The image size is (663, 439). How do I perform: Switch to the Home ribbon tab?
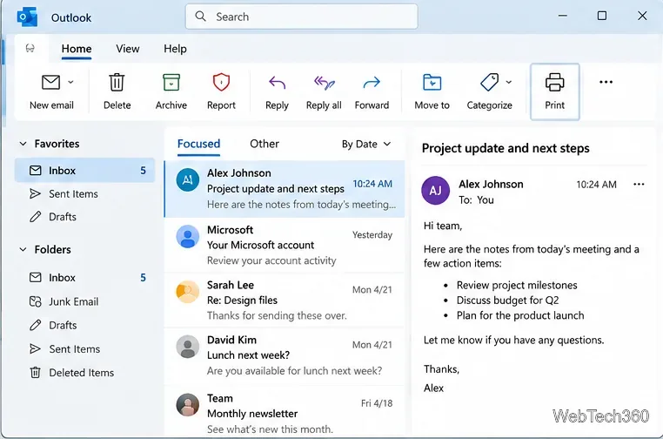tap(76, 49)
